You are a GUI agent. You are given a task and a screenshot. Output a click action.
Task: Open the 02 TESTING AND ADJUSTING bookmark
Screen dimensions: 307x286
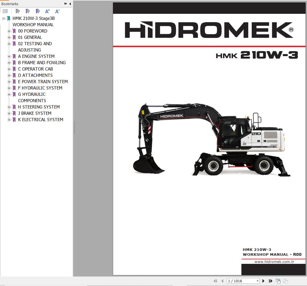pos(35,43)
